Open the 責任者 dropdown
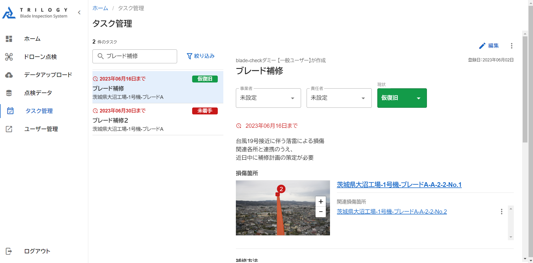This screenshot has height=263, width=533. click(339, 98)
